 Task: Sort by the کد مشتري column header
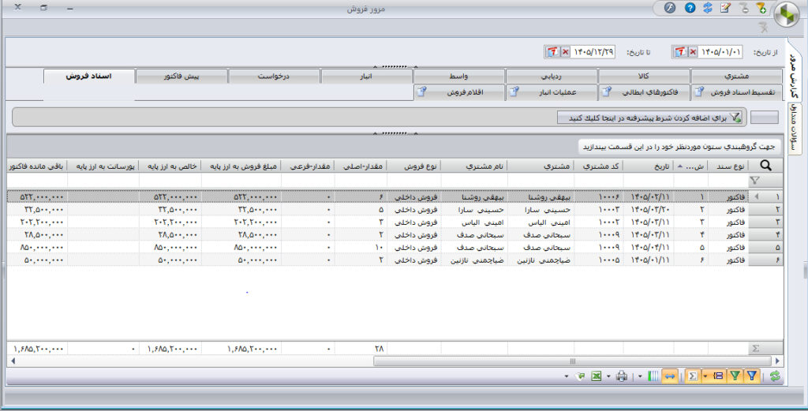pyautogui.click(x=598, y=166)
